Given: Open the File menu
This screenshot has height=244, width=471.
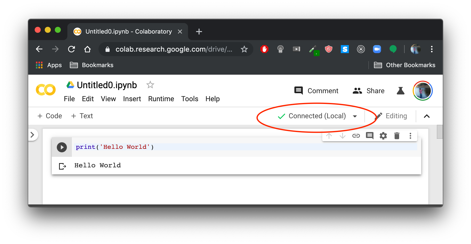Looking at the screenshot, I should [x=69, y=99].
